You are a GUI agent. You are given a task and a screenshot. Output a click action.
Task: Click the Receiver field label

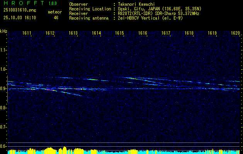tap(78, 13)
